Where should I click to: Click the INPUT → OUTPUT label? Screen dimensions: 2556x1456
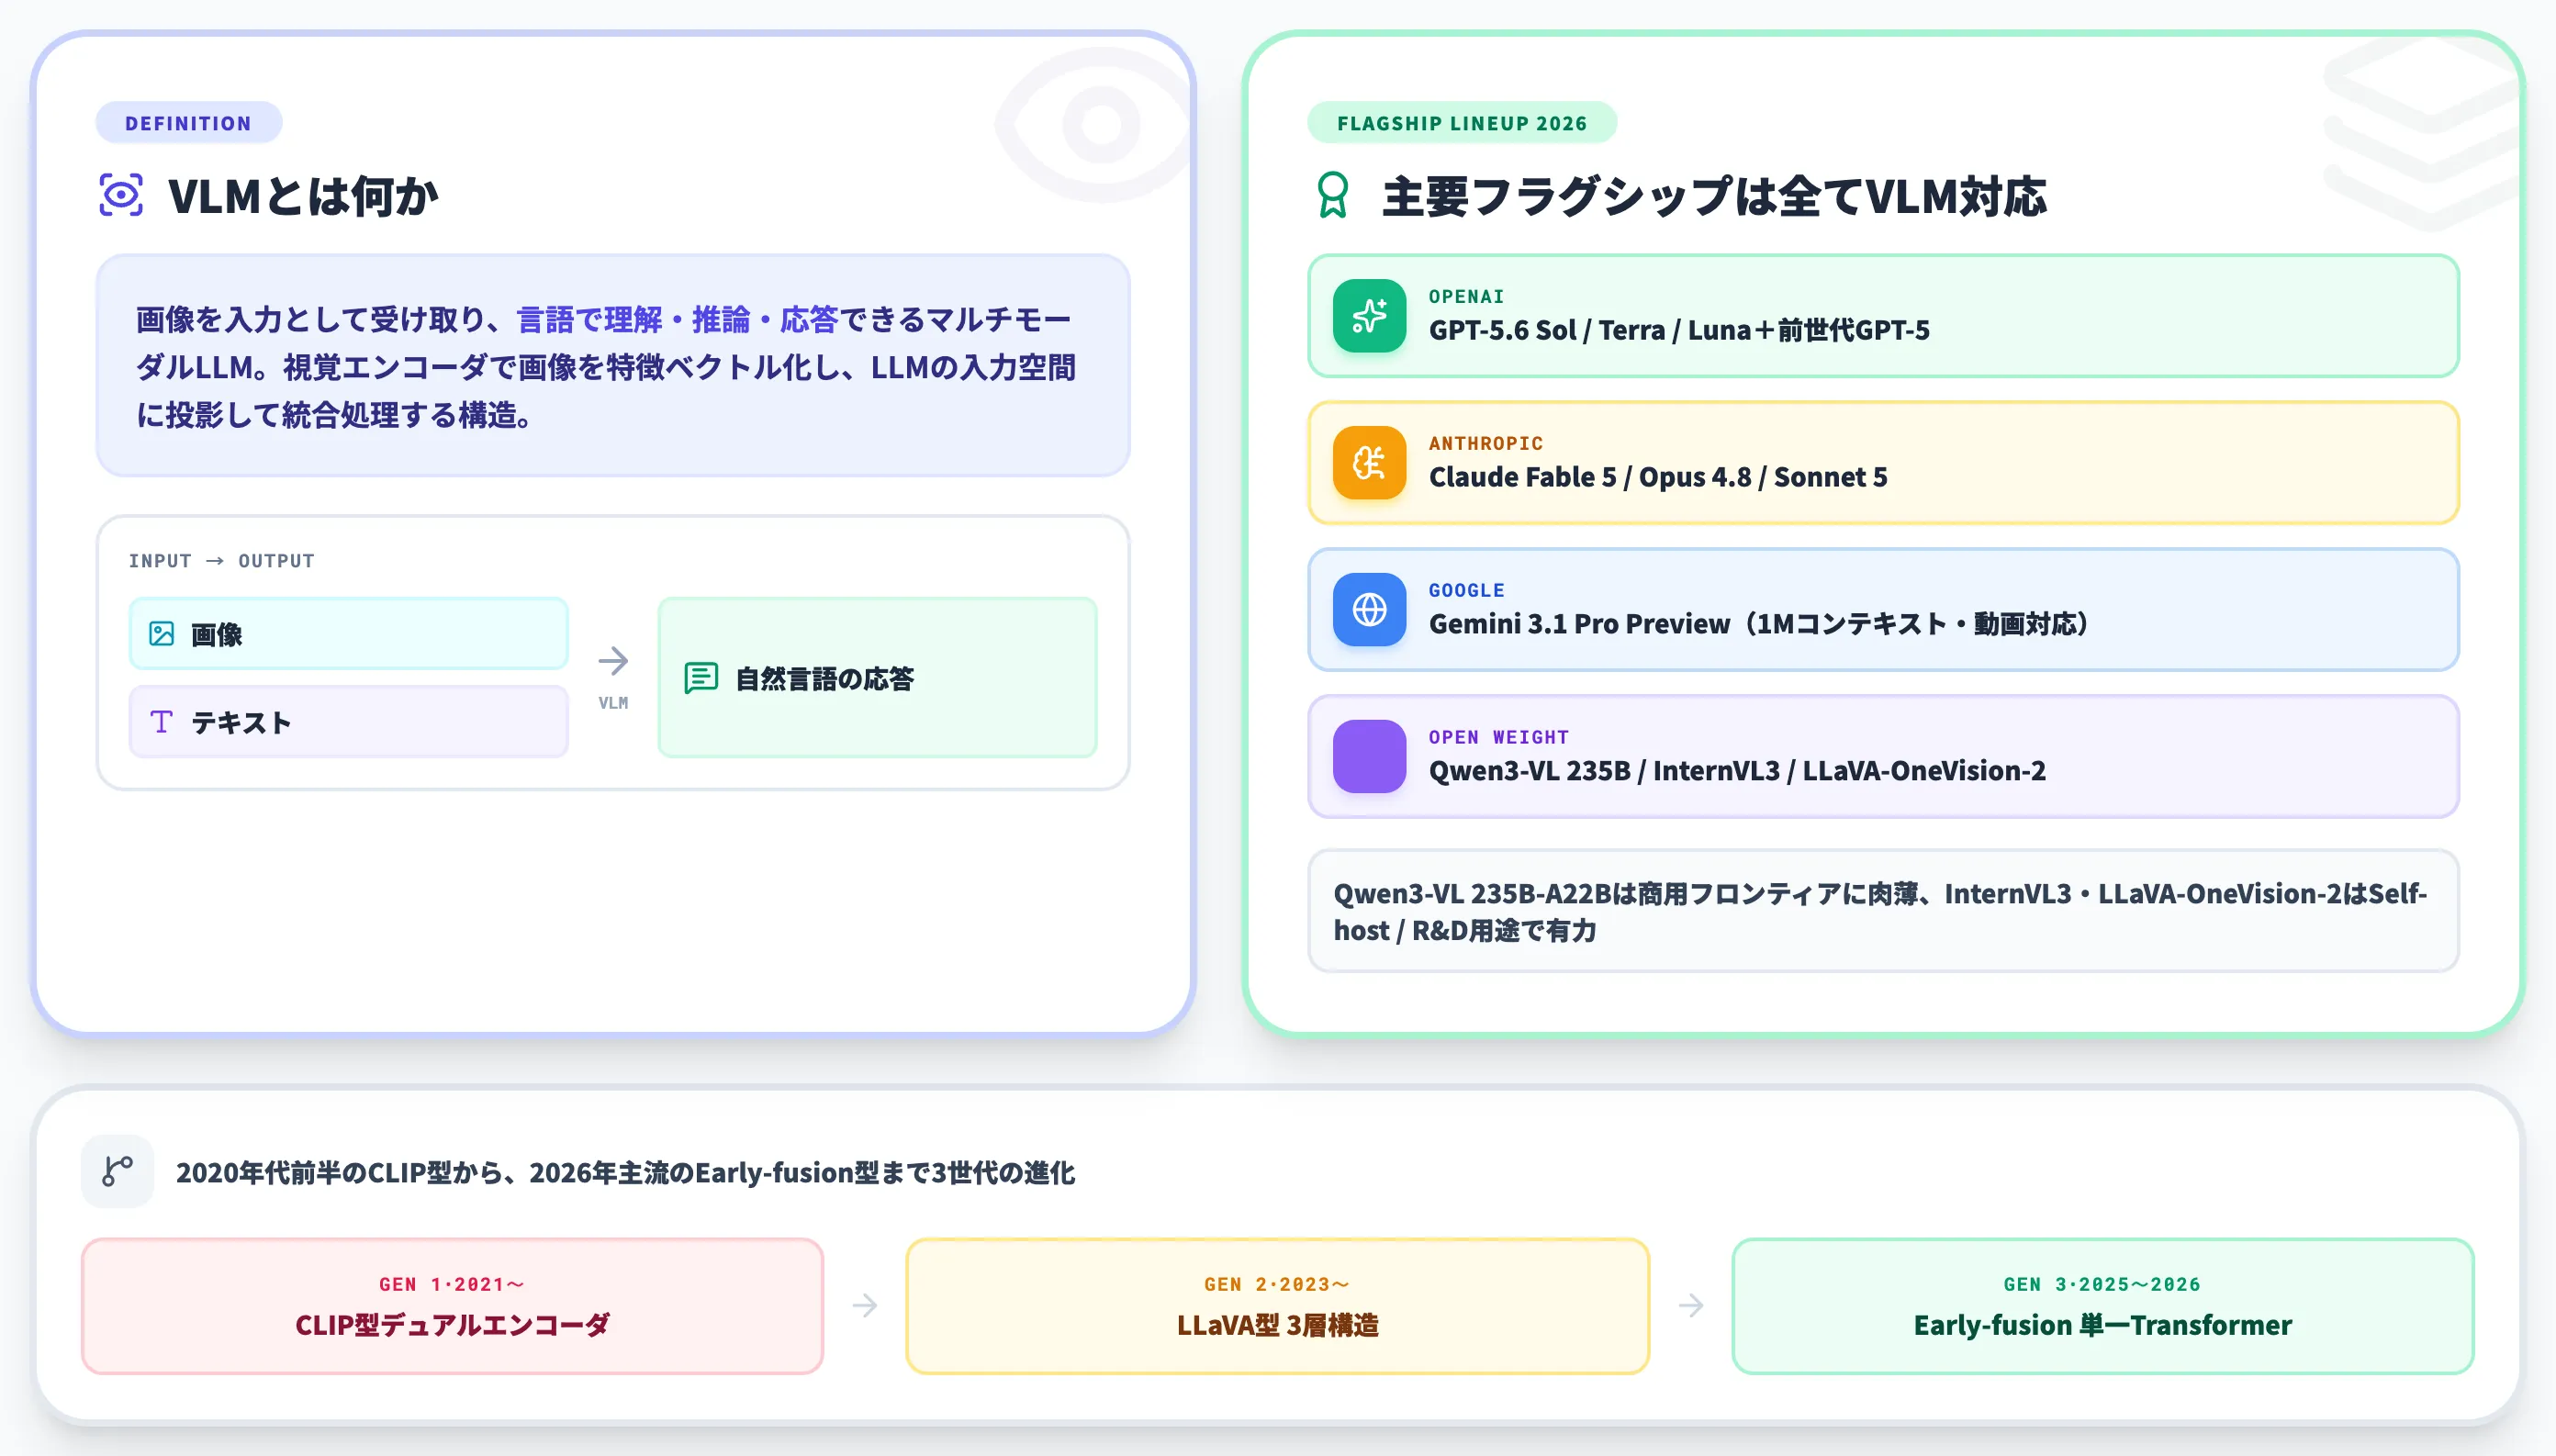pos(221,561)
